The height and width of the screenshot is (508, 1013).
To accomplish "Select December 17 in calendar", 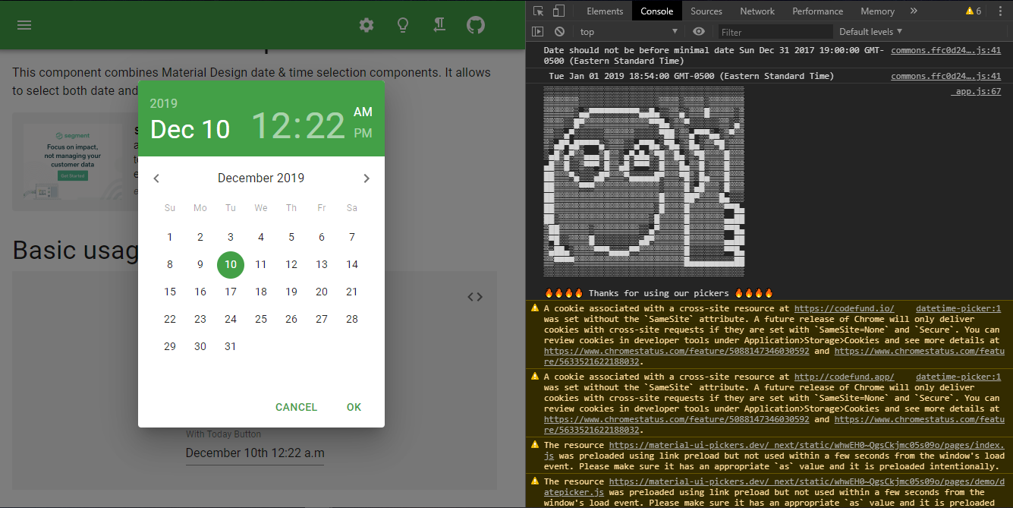I will pyautogui.click(x=231, y=292).
